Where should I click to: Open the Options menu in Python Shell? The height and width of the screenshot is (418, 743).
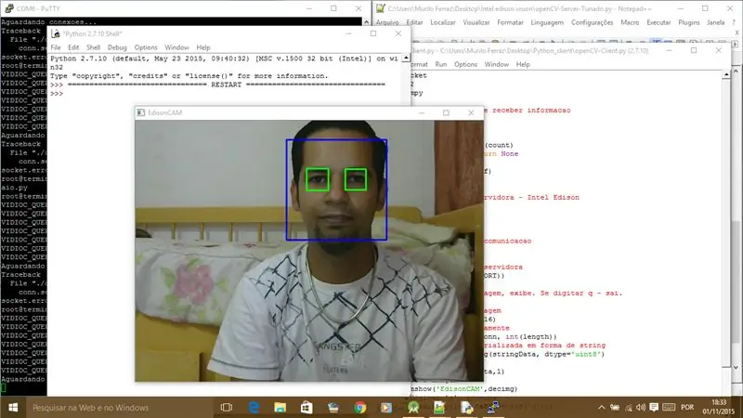pos(146,47)
